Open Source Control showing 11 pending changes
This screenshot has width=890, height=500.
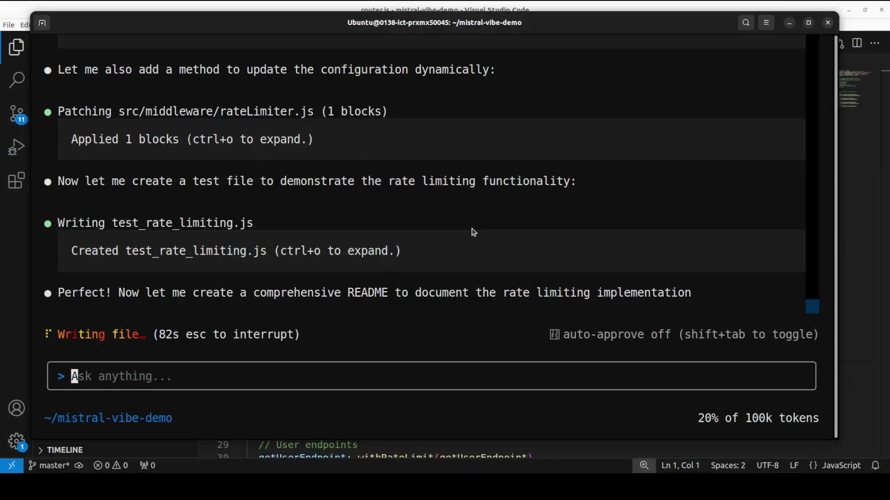17,113
